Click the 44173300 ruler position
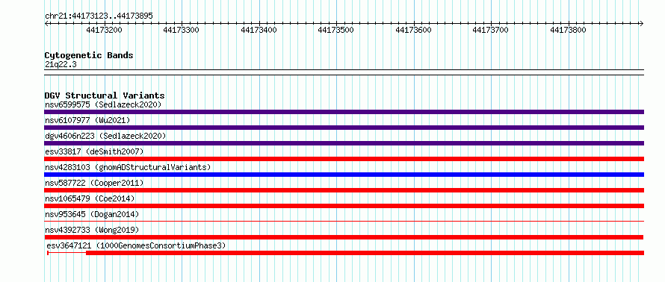 (182, 30)
